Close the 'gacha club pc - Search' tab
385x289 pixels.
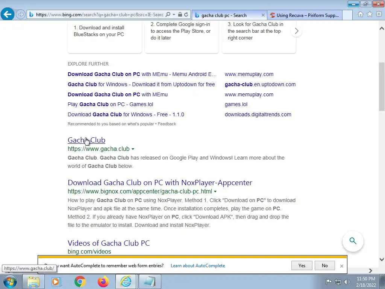point(263,15)
